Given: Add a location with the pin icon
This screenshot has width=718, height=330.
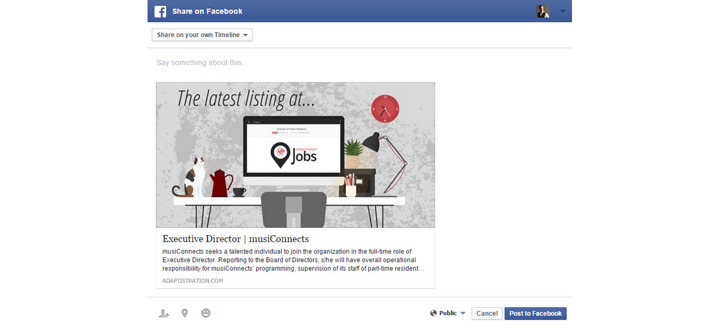Looking at the screenshot, I should pos(184,313).
